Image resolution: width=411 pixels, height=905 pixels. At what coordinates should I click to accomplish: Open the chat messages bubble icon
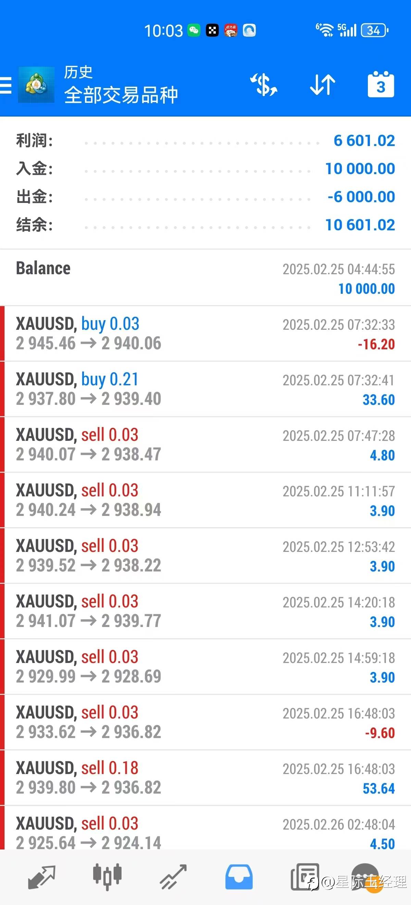[366, 877]
